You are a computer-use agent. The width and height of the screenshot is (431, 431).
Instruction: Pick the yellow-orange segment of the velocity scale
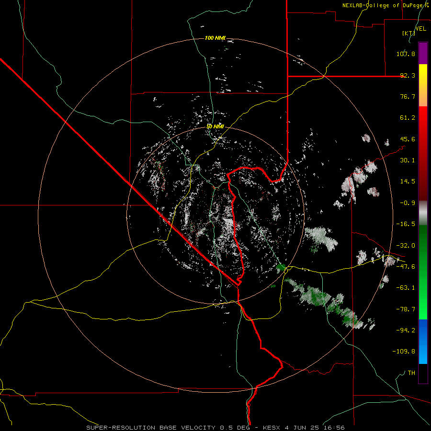[x=423, y=85]
